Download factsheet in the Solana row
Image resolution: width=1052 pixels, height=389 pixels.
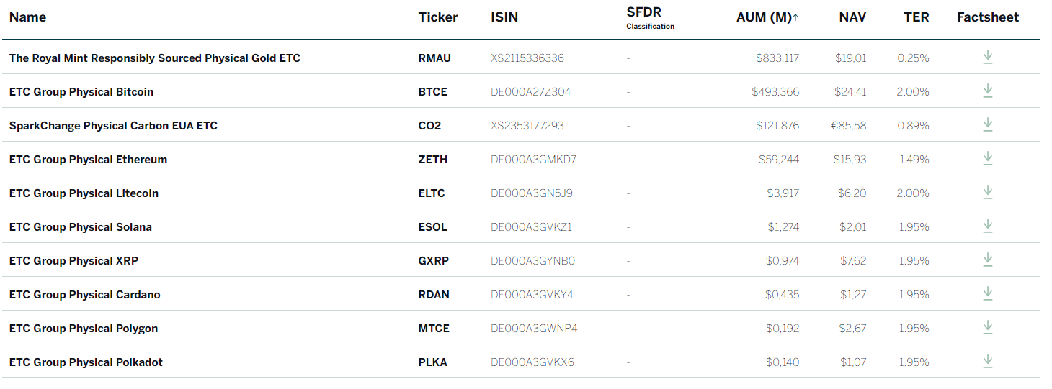988,226
